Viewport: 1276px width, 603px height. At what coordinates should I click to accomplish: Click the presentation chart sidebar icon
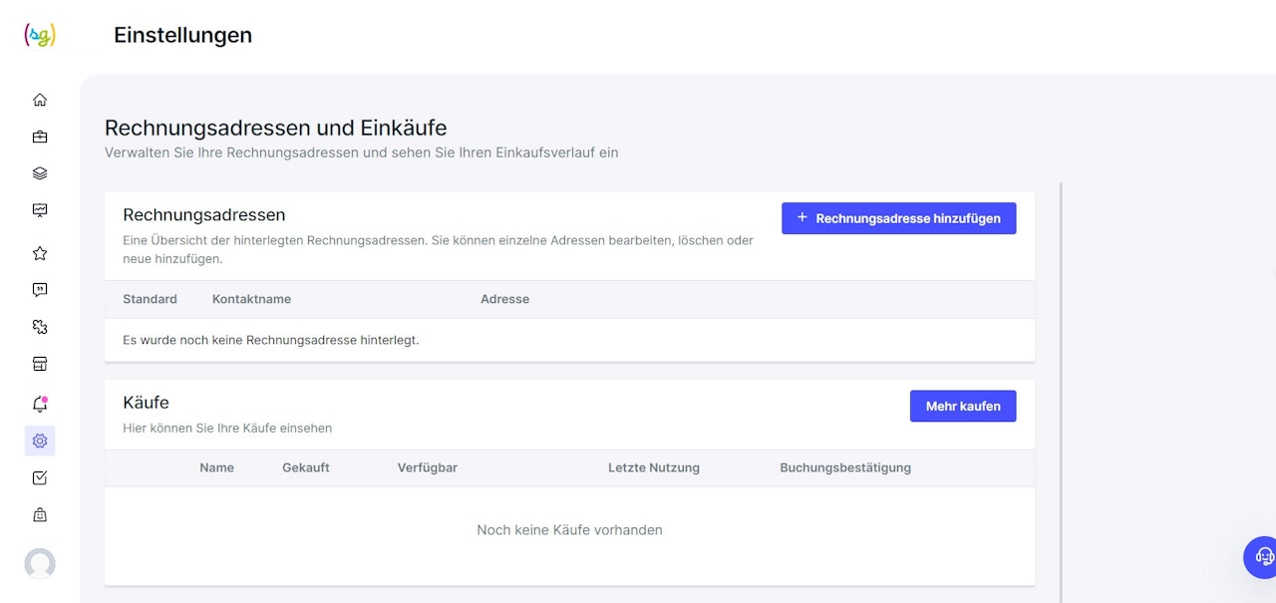tap(40, 210)
